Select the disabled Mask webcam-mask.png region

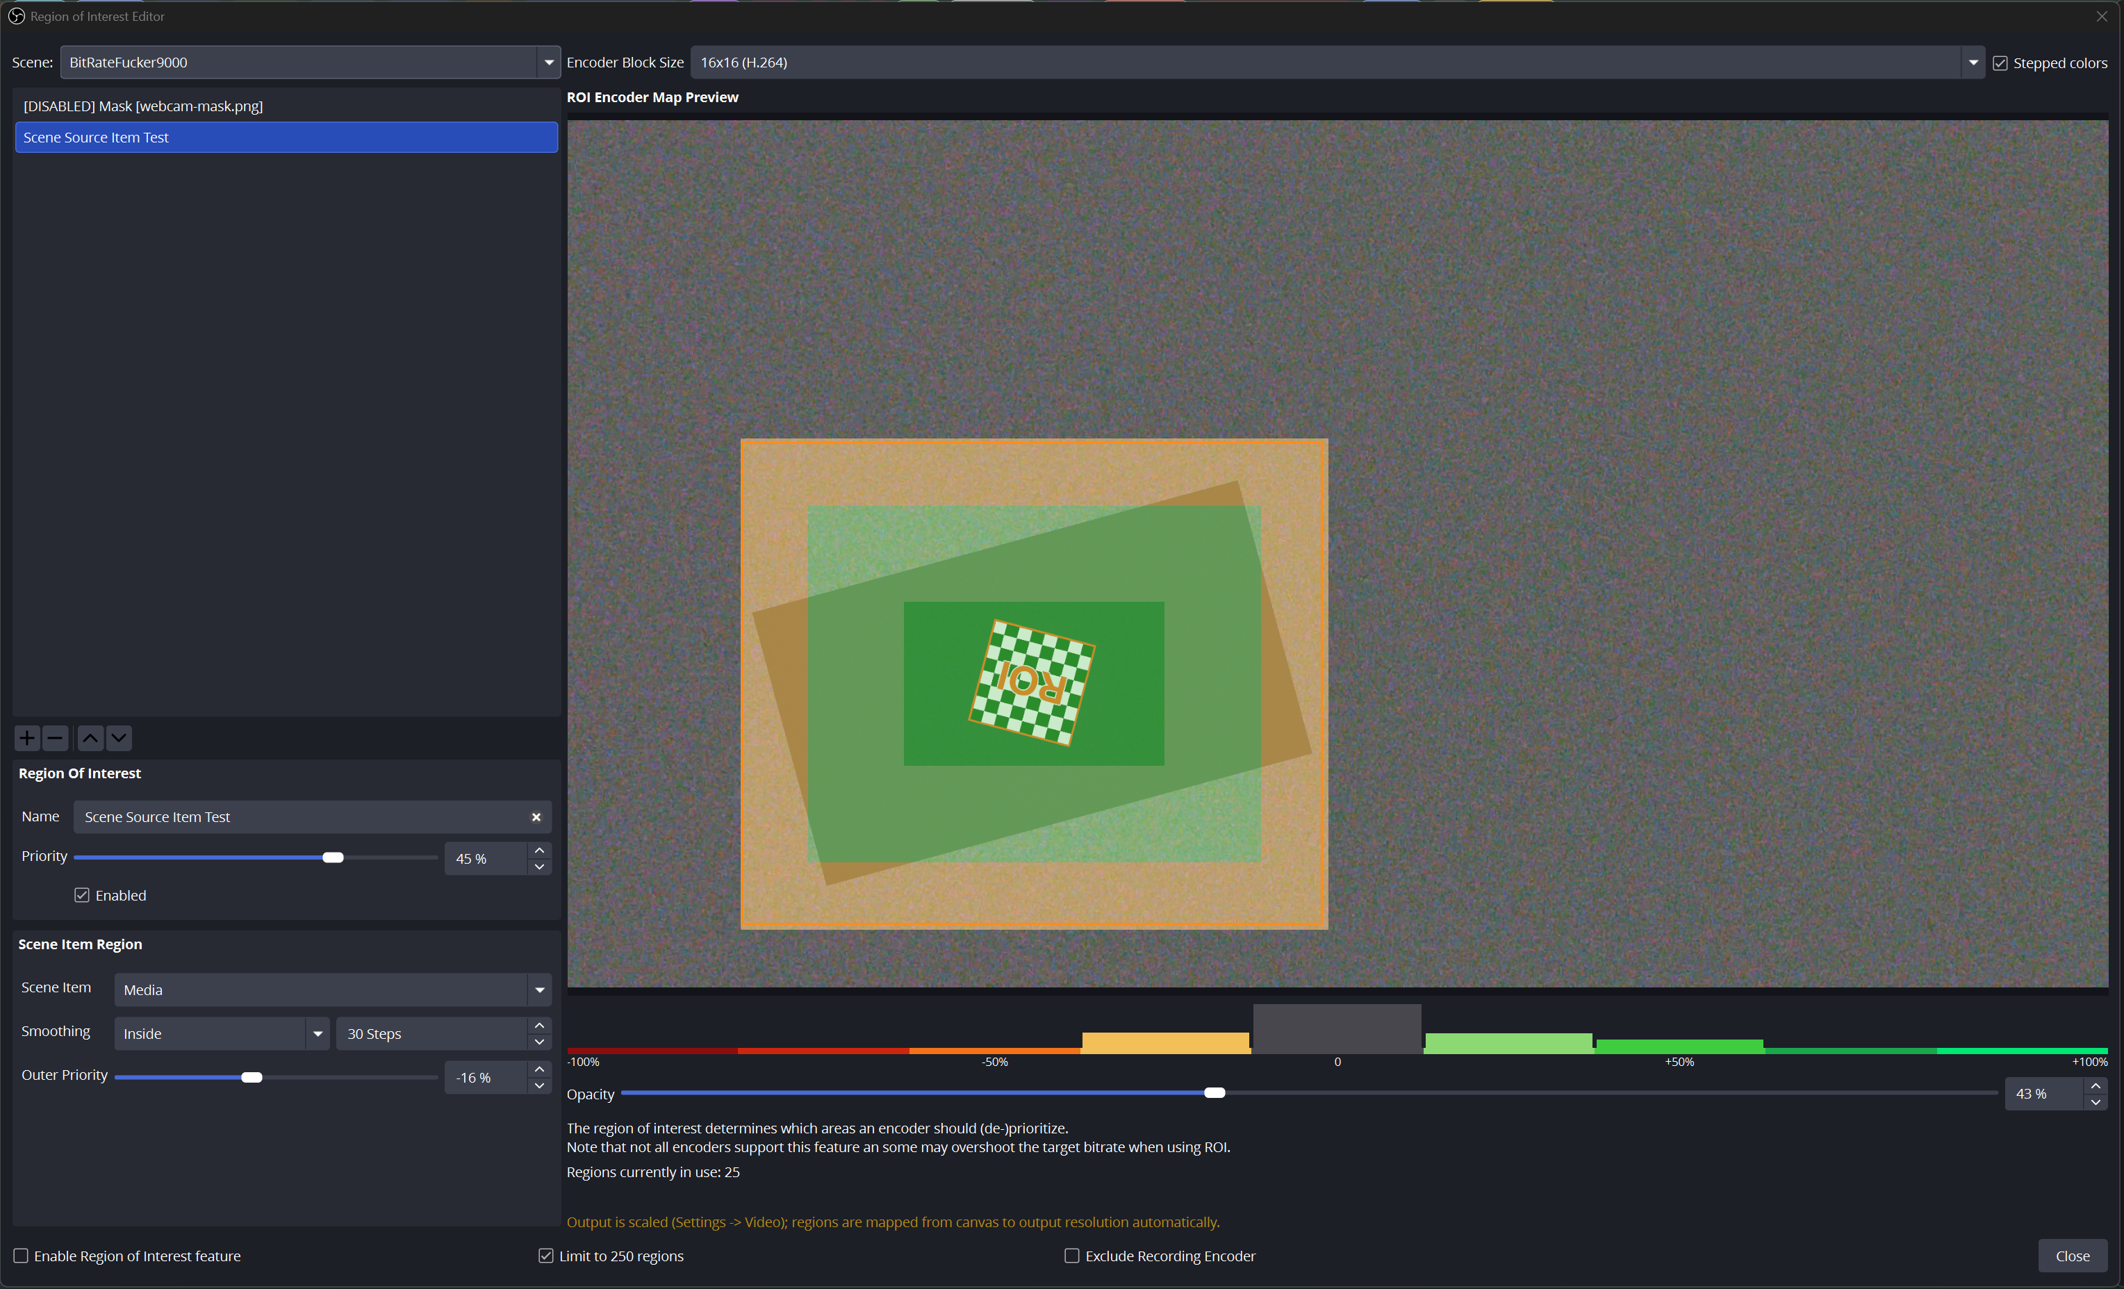coord(286,106)
